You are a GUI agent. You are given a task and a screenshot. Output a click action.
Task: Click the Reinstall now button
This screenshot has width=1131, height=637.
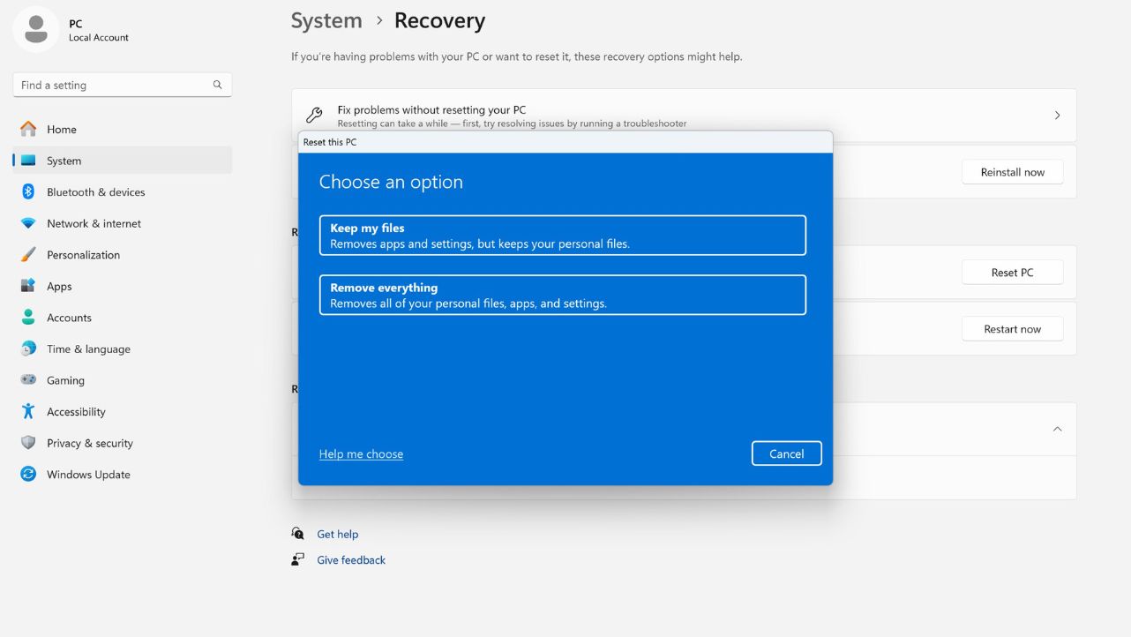1012,172
